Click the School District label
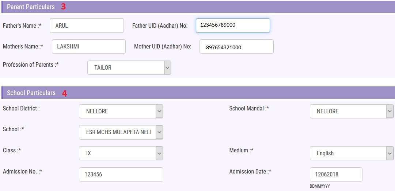 click(21, 108)
